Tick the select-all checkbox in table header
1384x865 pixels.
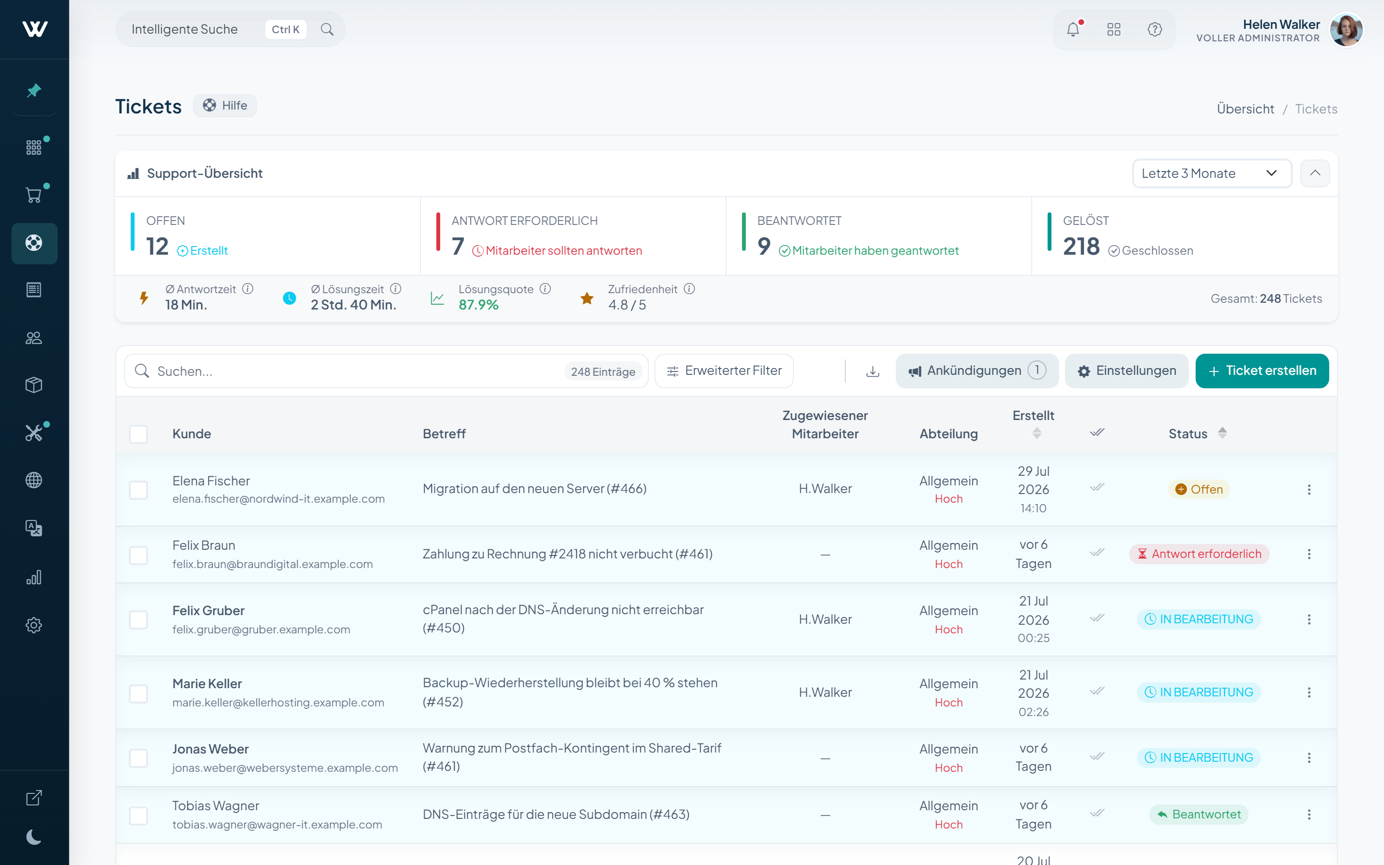(x=138, y=434)
